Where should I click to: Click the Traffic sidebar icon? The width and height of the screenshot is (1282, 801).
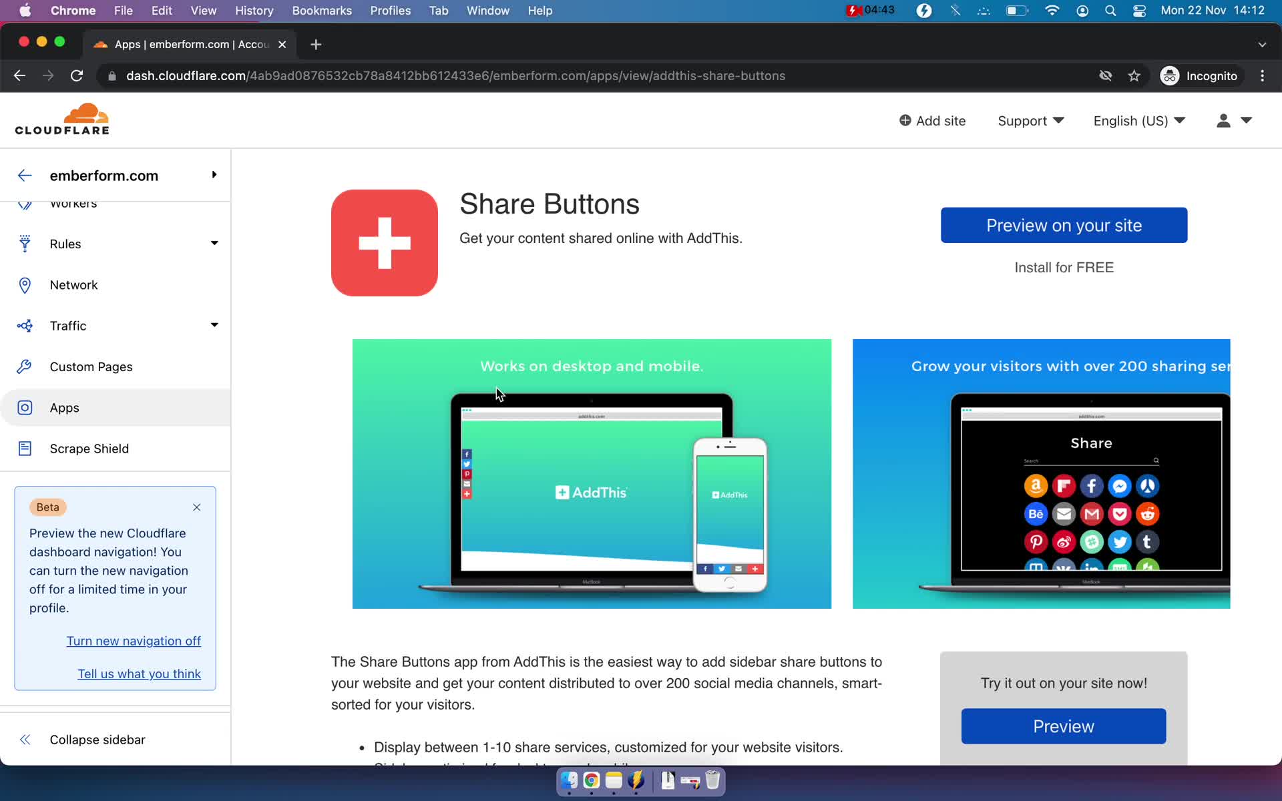24,325
